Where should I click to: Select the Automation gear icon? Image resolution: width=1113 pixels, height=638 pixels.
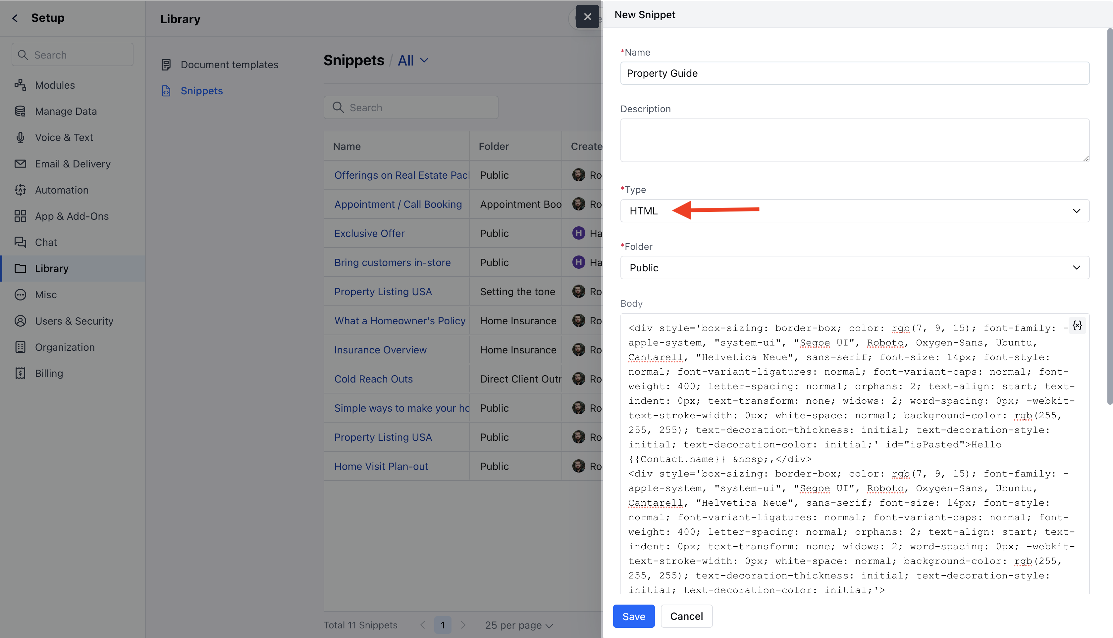20,190
